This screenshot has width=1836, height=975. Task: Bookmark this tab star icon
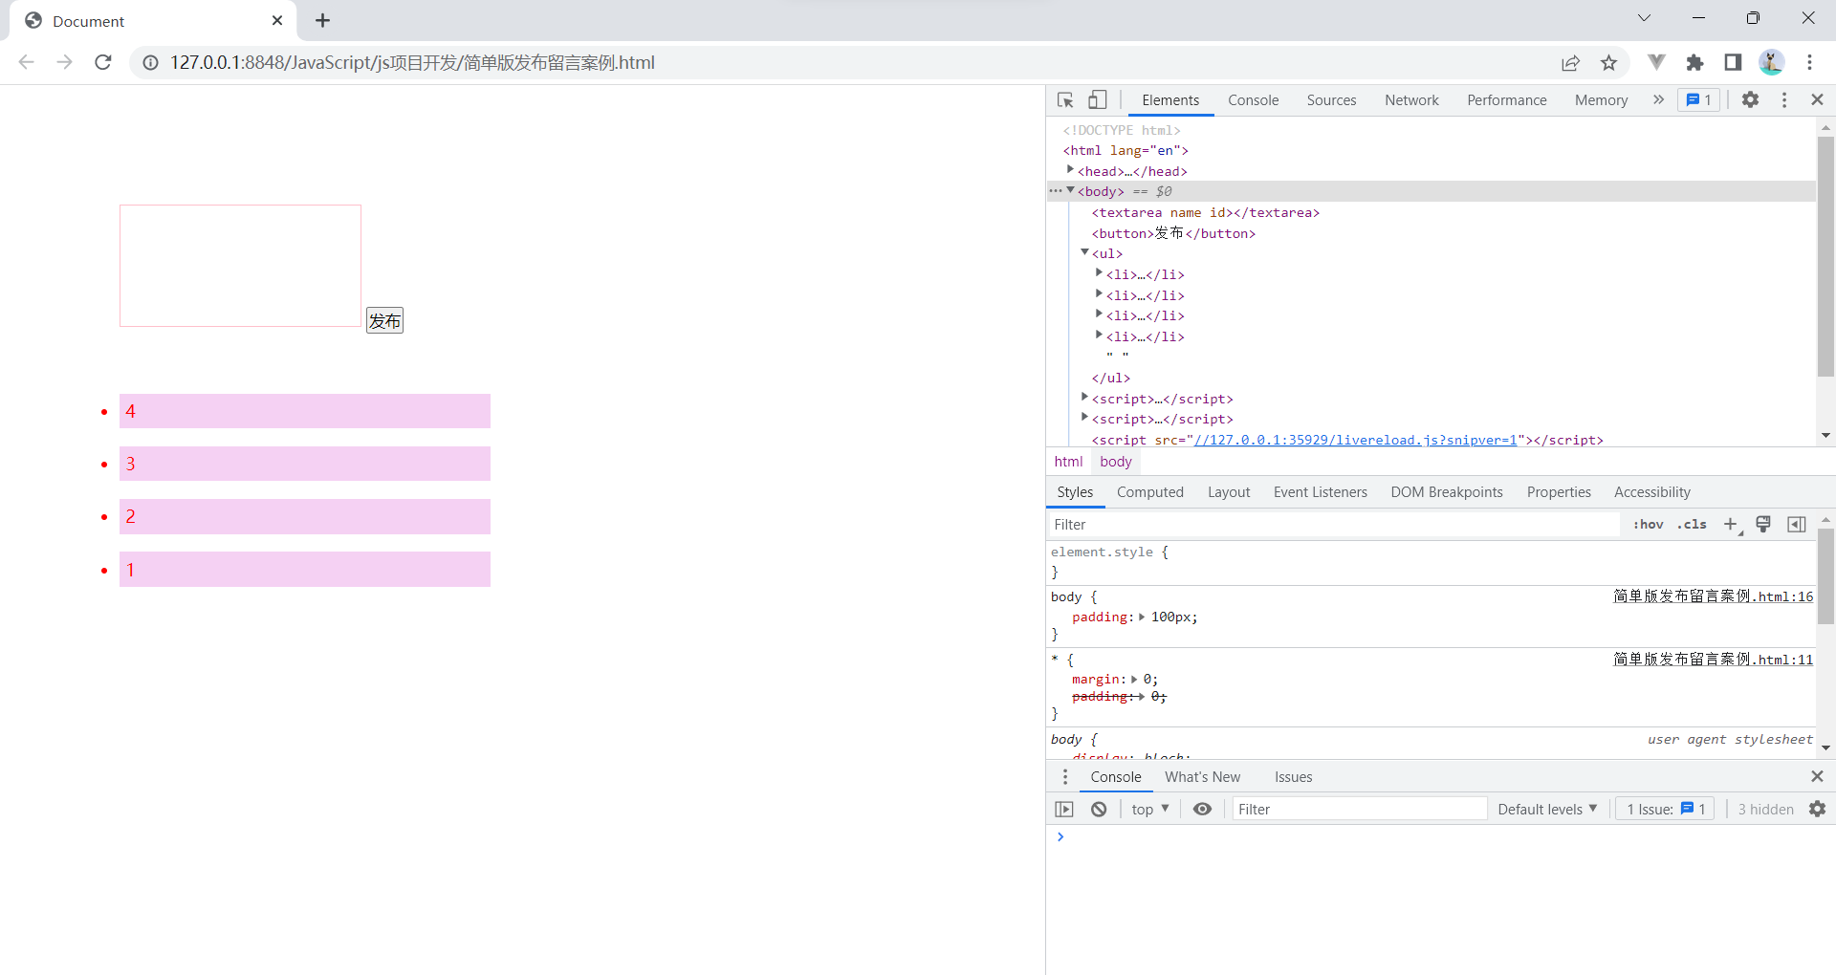click(x=1608, y=63)
